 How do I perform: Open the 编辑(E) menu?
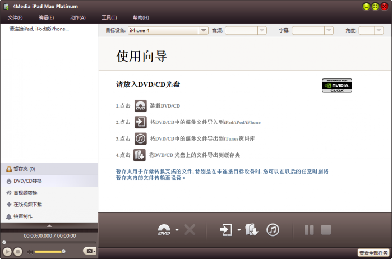46,17
